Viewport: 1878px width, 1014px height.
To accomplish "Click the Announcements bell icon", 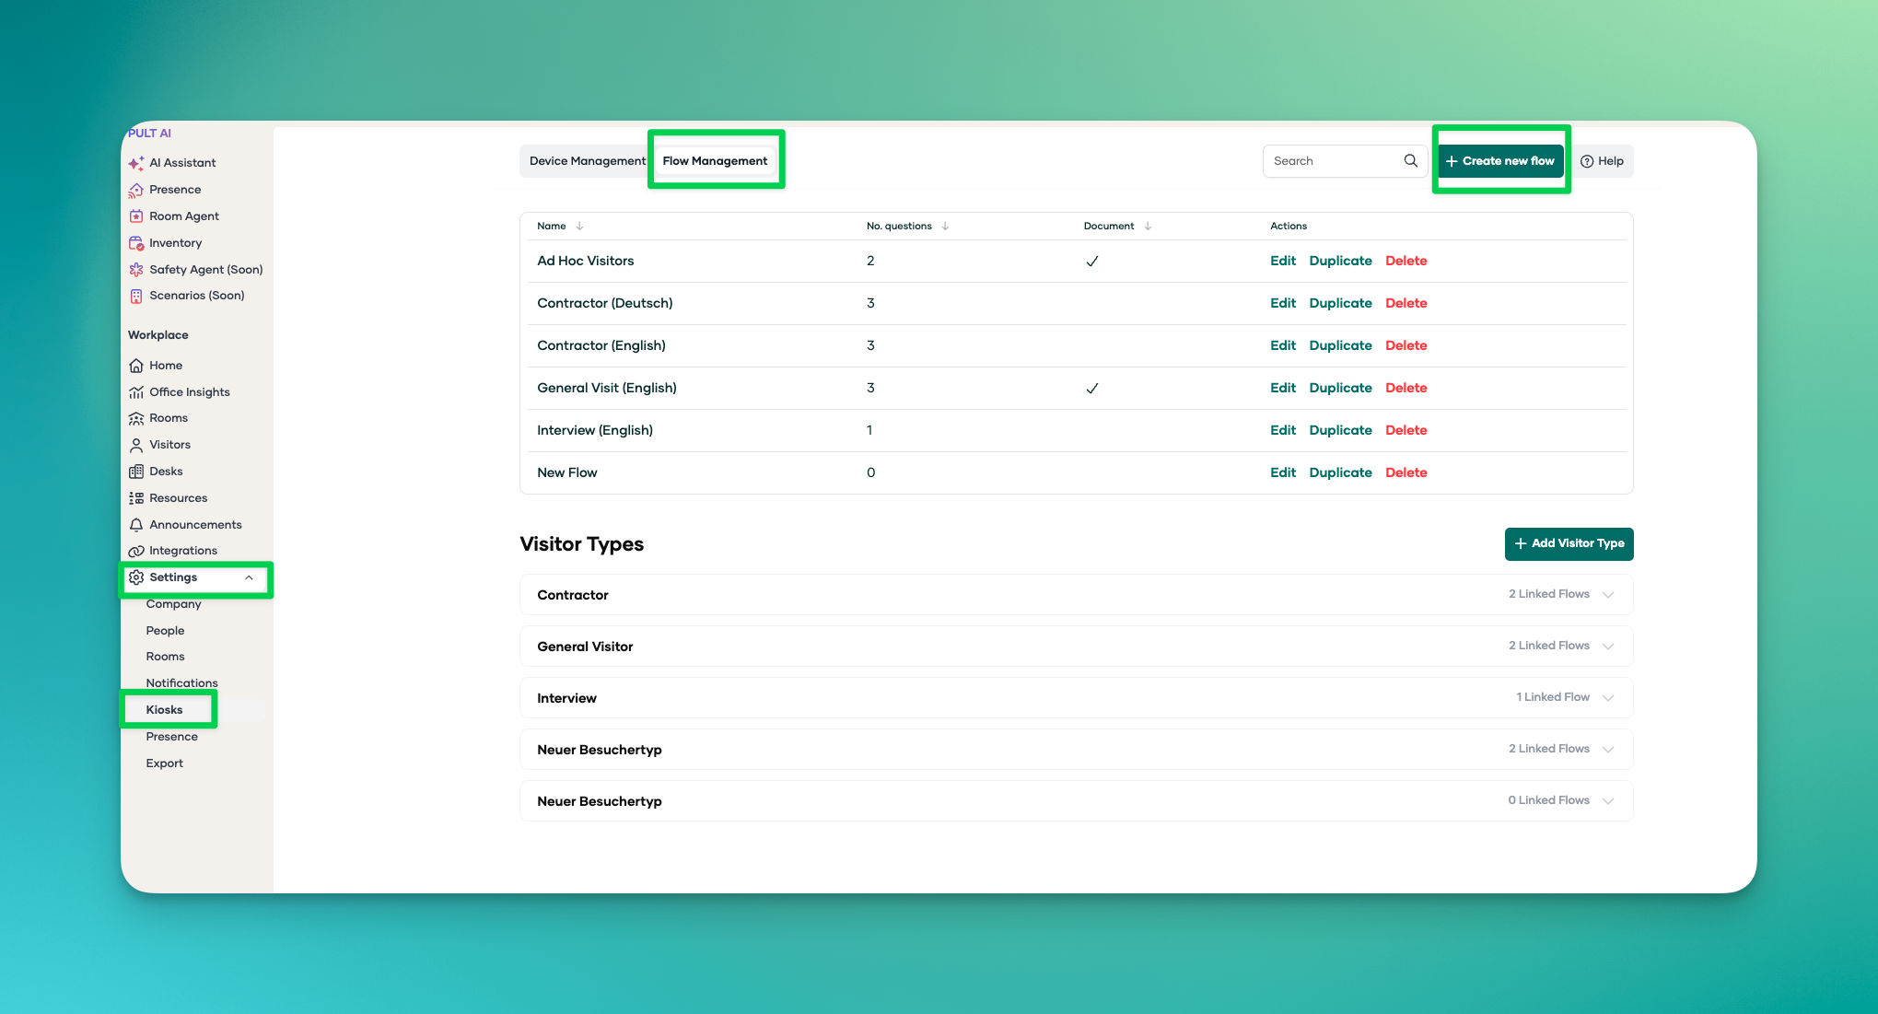I will pyautogui.click(x=136, y=525).
